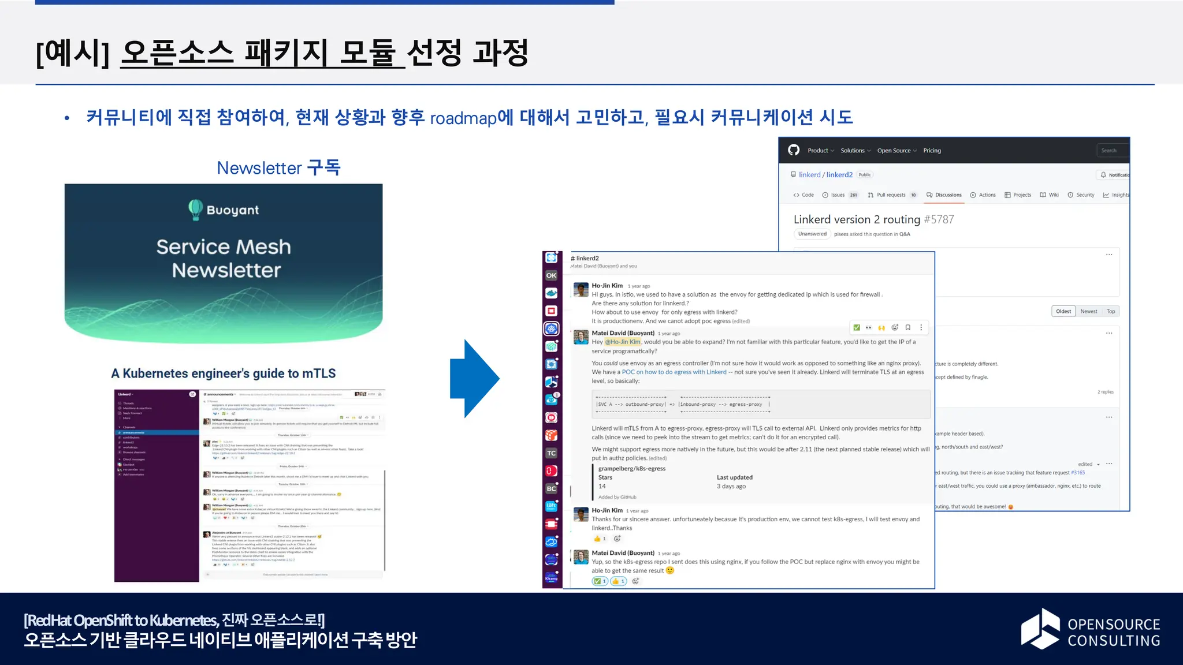This screenshot has height=665, width=1183.
Task: Click the Slack announcements channel screenshot
Action: pyautogui.click(x=250, y=485)
